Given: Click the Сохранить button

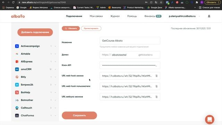Looking at the screenshot, I should pyautogui.click(x=79, y=115).
